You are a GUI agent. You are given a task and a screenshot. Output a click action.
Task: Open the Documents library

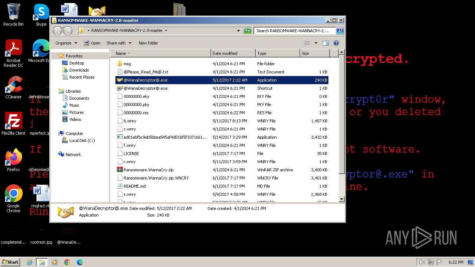pyautogui.click(x=79, y=98)
